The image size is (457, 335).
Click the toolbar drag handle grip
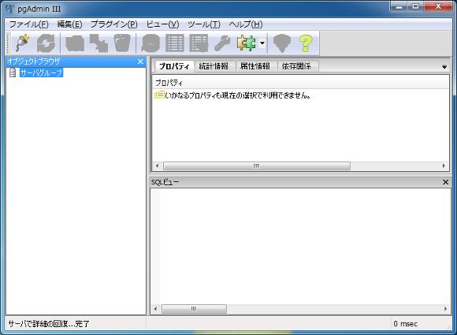(8, 43)
